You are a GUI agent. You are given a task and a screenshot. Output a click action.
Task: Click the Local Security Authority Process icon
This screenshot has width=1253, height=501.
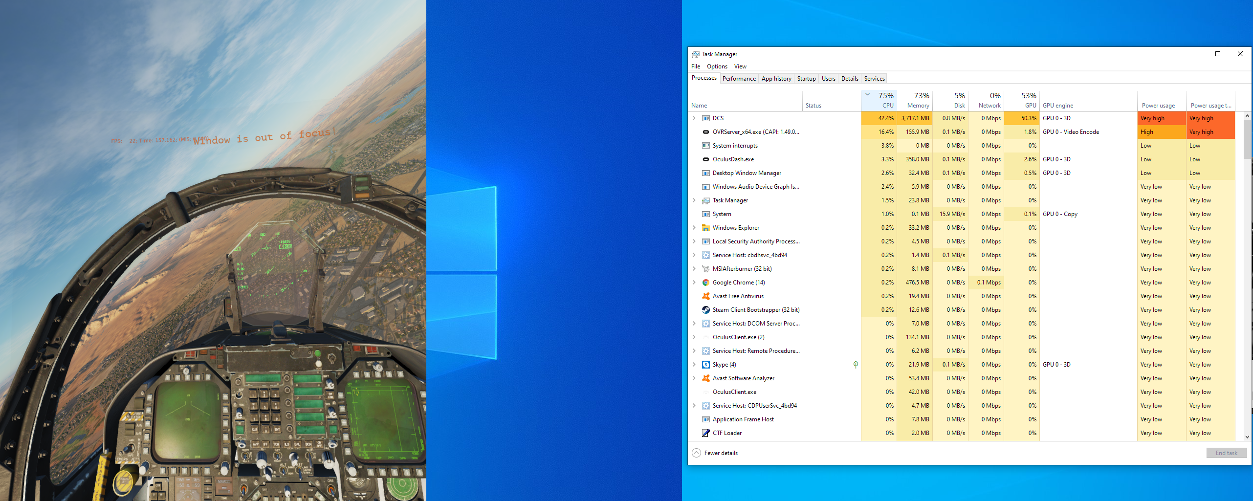click(705, 241)
